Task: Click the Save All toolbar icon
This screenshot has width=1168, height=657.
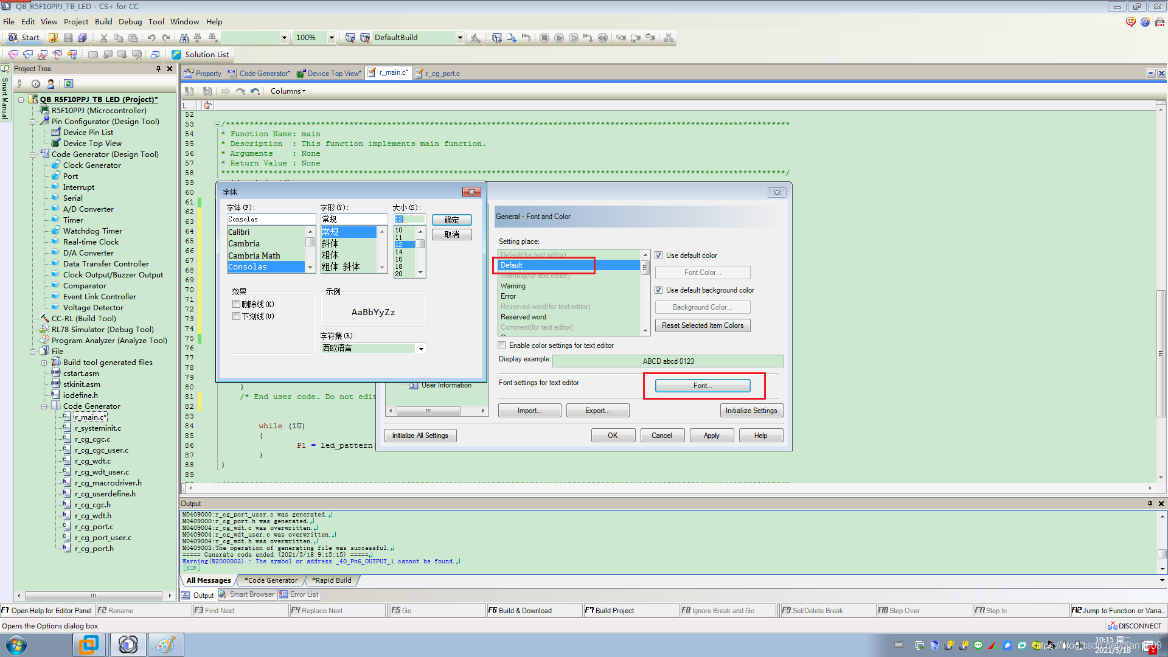Action: coord(82,38)
